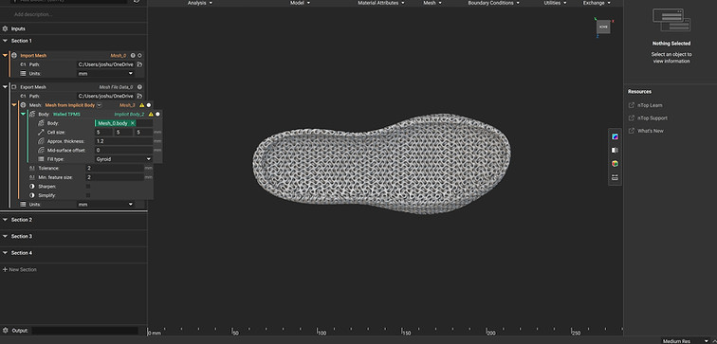The width and height of the screenshot is (717, 344).
Task: Click the Body input icon under Walled TPMS
Action: [x=41, y=123]
